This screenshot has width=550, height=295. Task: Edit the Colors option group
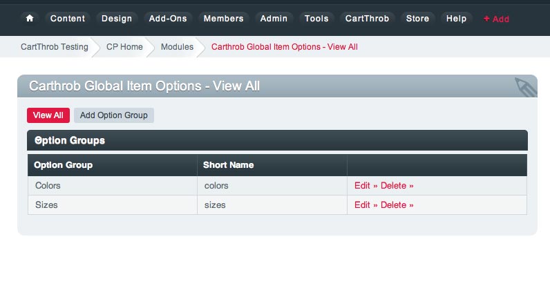[366, 186]
